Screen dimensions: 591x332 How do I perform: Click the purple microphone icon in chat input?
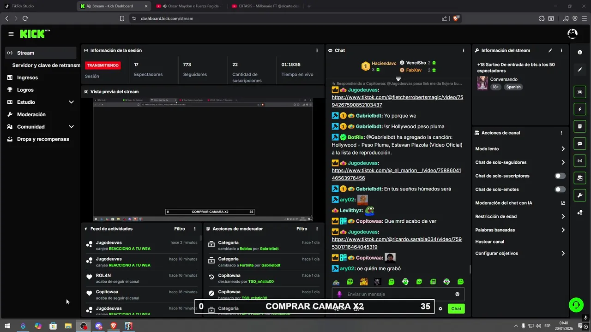pyautogui.click(x=339, y=294)
